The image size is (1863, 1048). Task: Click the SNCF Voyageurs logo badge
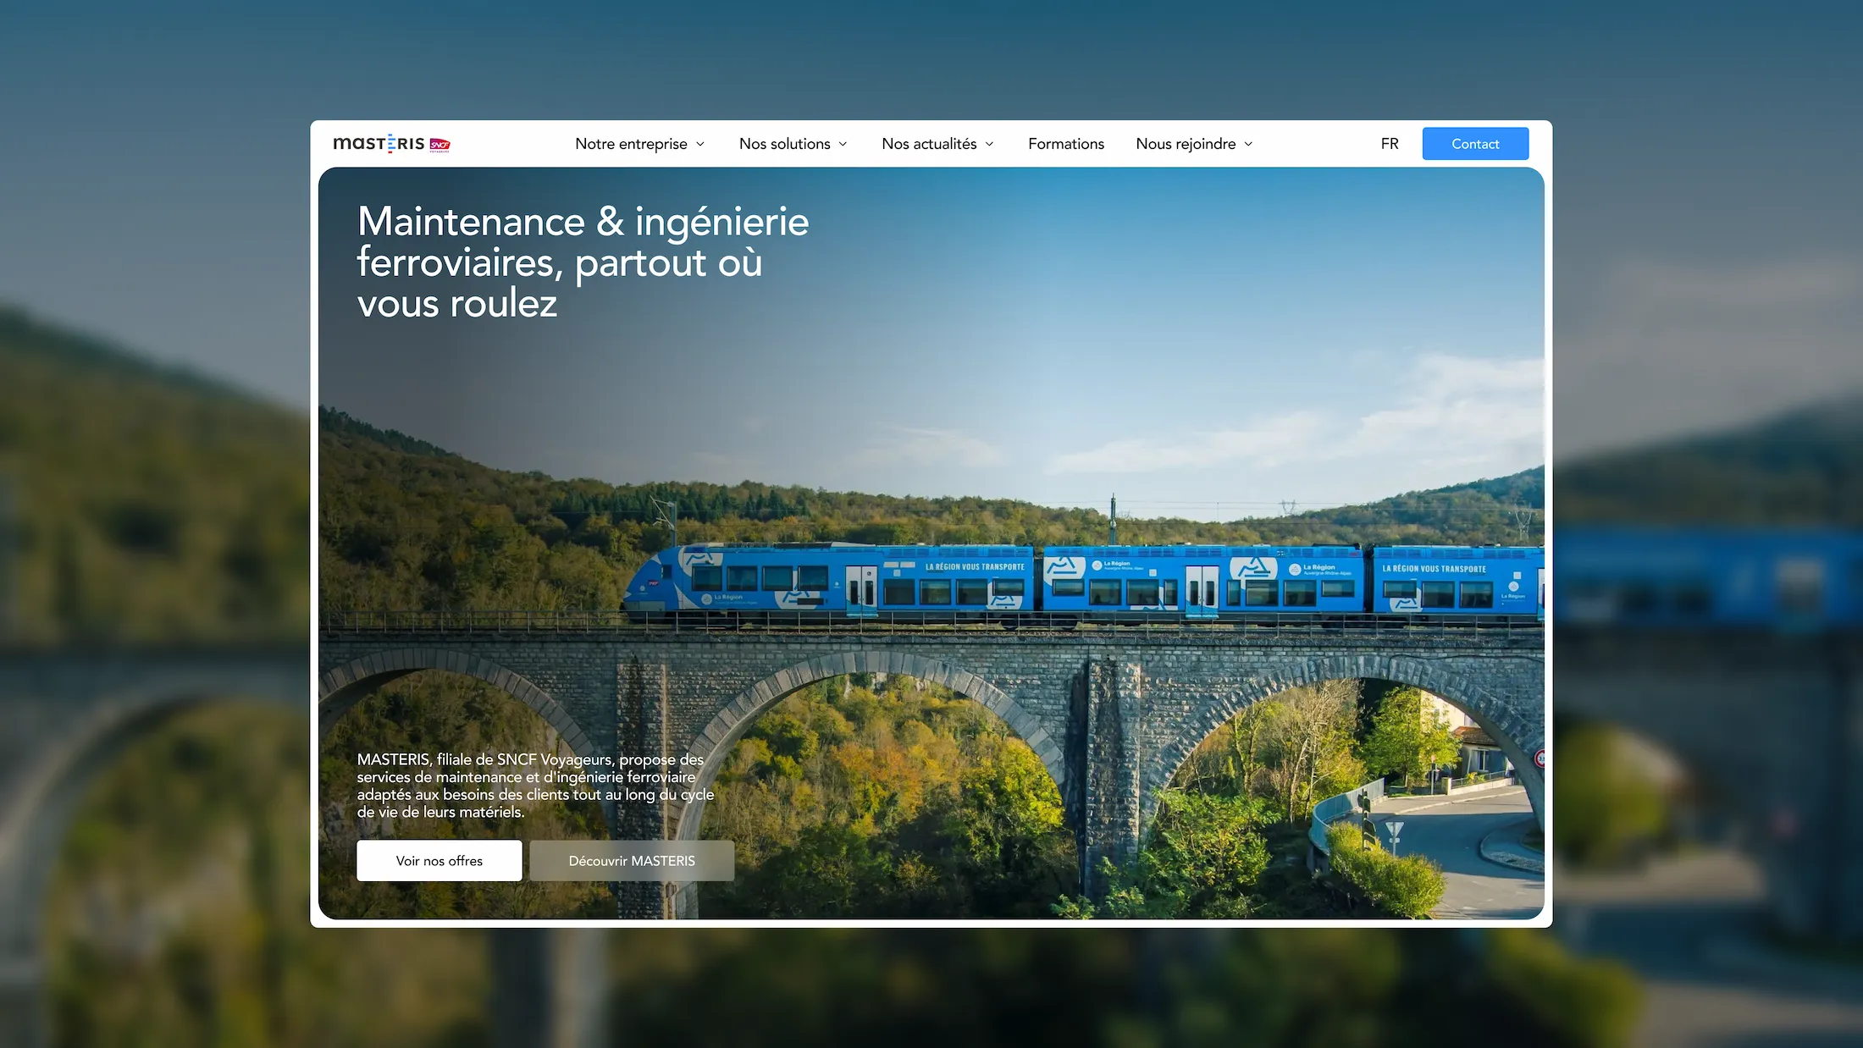click(x=440, y=145)
